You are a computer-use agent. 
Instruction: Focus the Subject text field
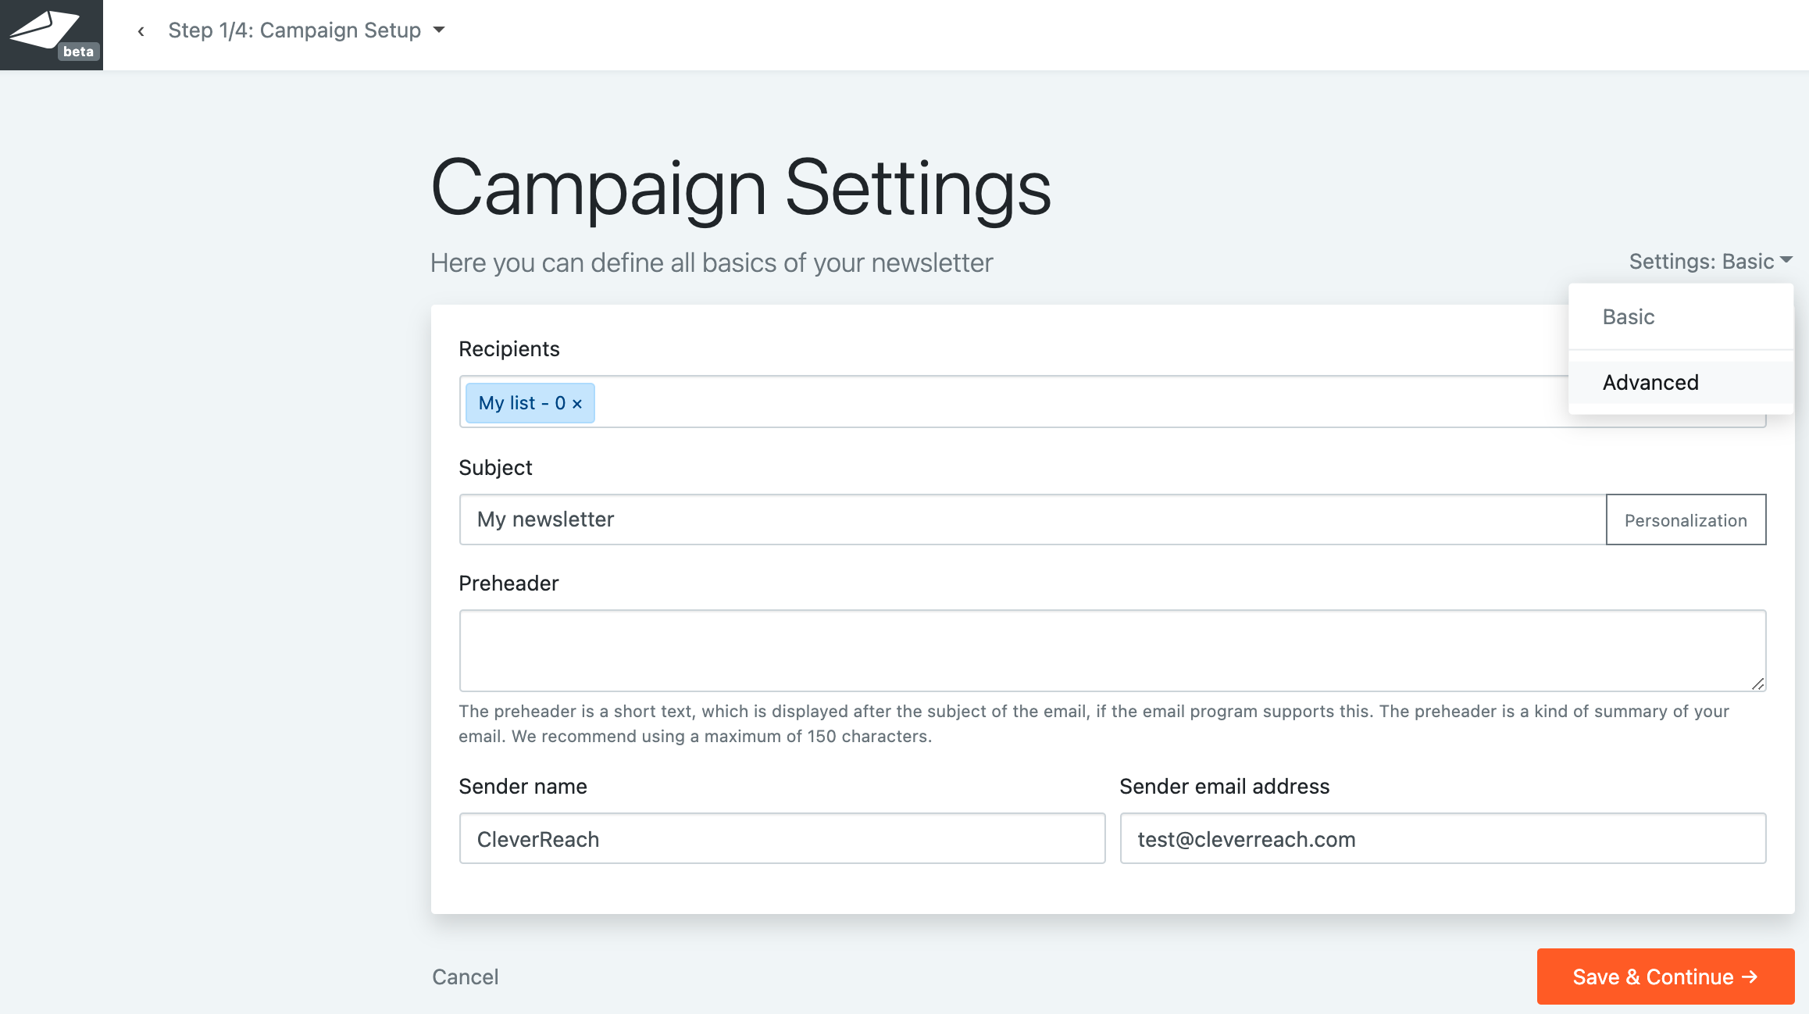click(x=1031, y=519)
